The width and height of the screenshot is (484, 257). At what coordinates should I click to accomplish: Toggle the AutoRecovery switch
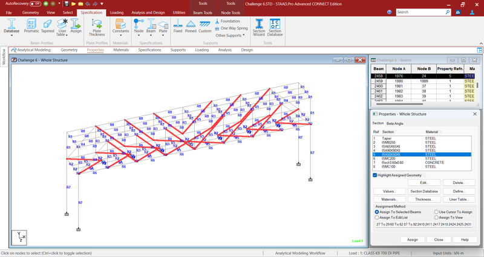pyautogui.click(x=36, y=4)
